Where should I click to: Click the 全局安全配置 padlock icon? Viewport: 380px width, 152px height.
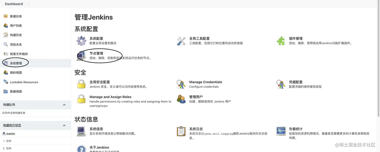81,84
